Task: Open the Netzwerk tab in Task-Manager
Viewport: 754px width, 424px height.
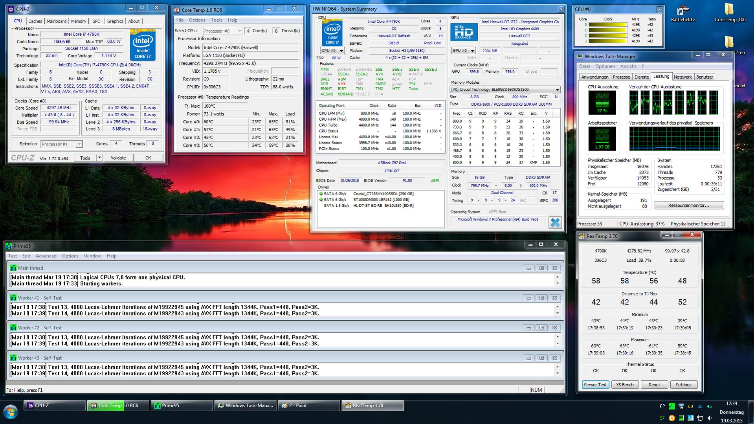Action: coord(683,77)
